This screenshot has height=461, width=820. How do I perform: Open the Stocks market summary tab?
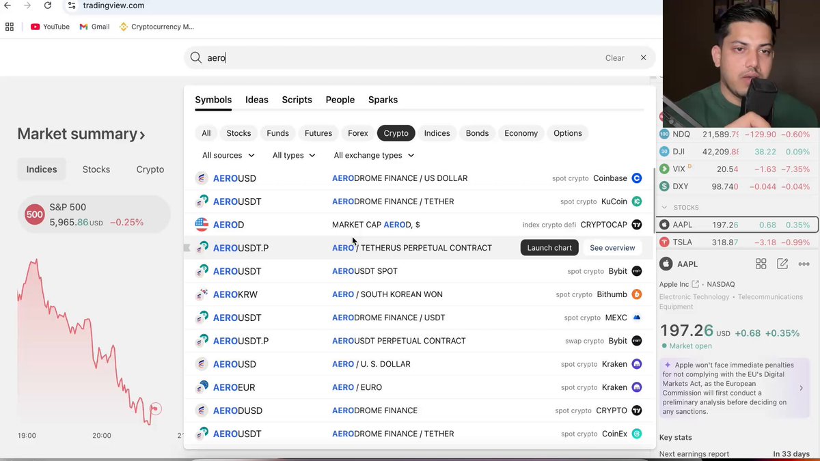click(96, 169)
